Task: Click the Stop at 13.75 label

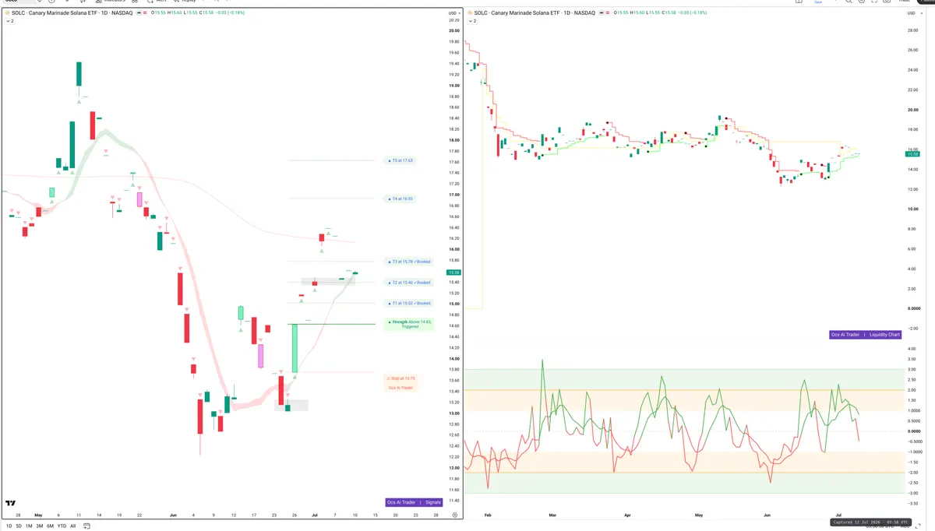Action: [402, 378]
